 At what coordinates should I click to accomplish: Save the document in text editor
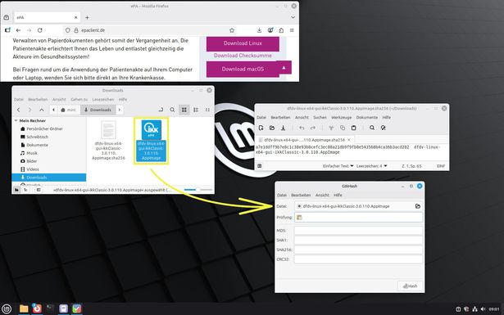284,128
